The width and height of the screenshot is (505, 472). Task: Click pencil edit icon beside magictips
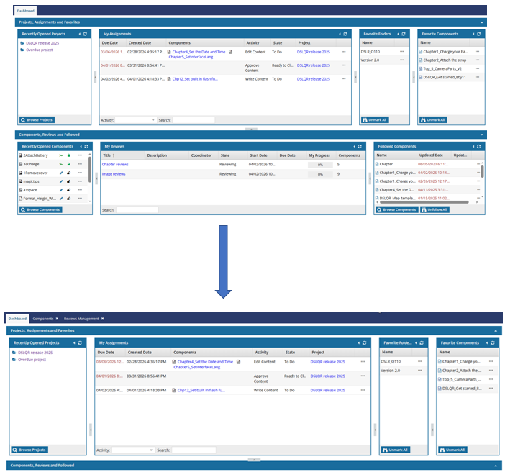61,182
